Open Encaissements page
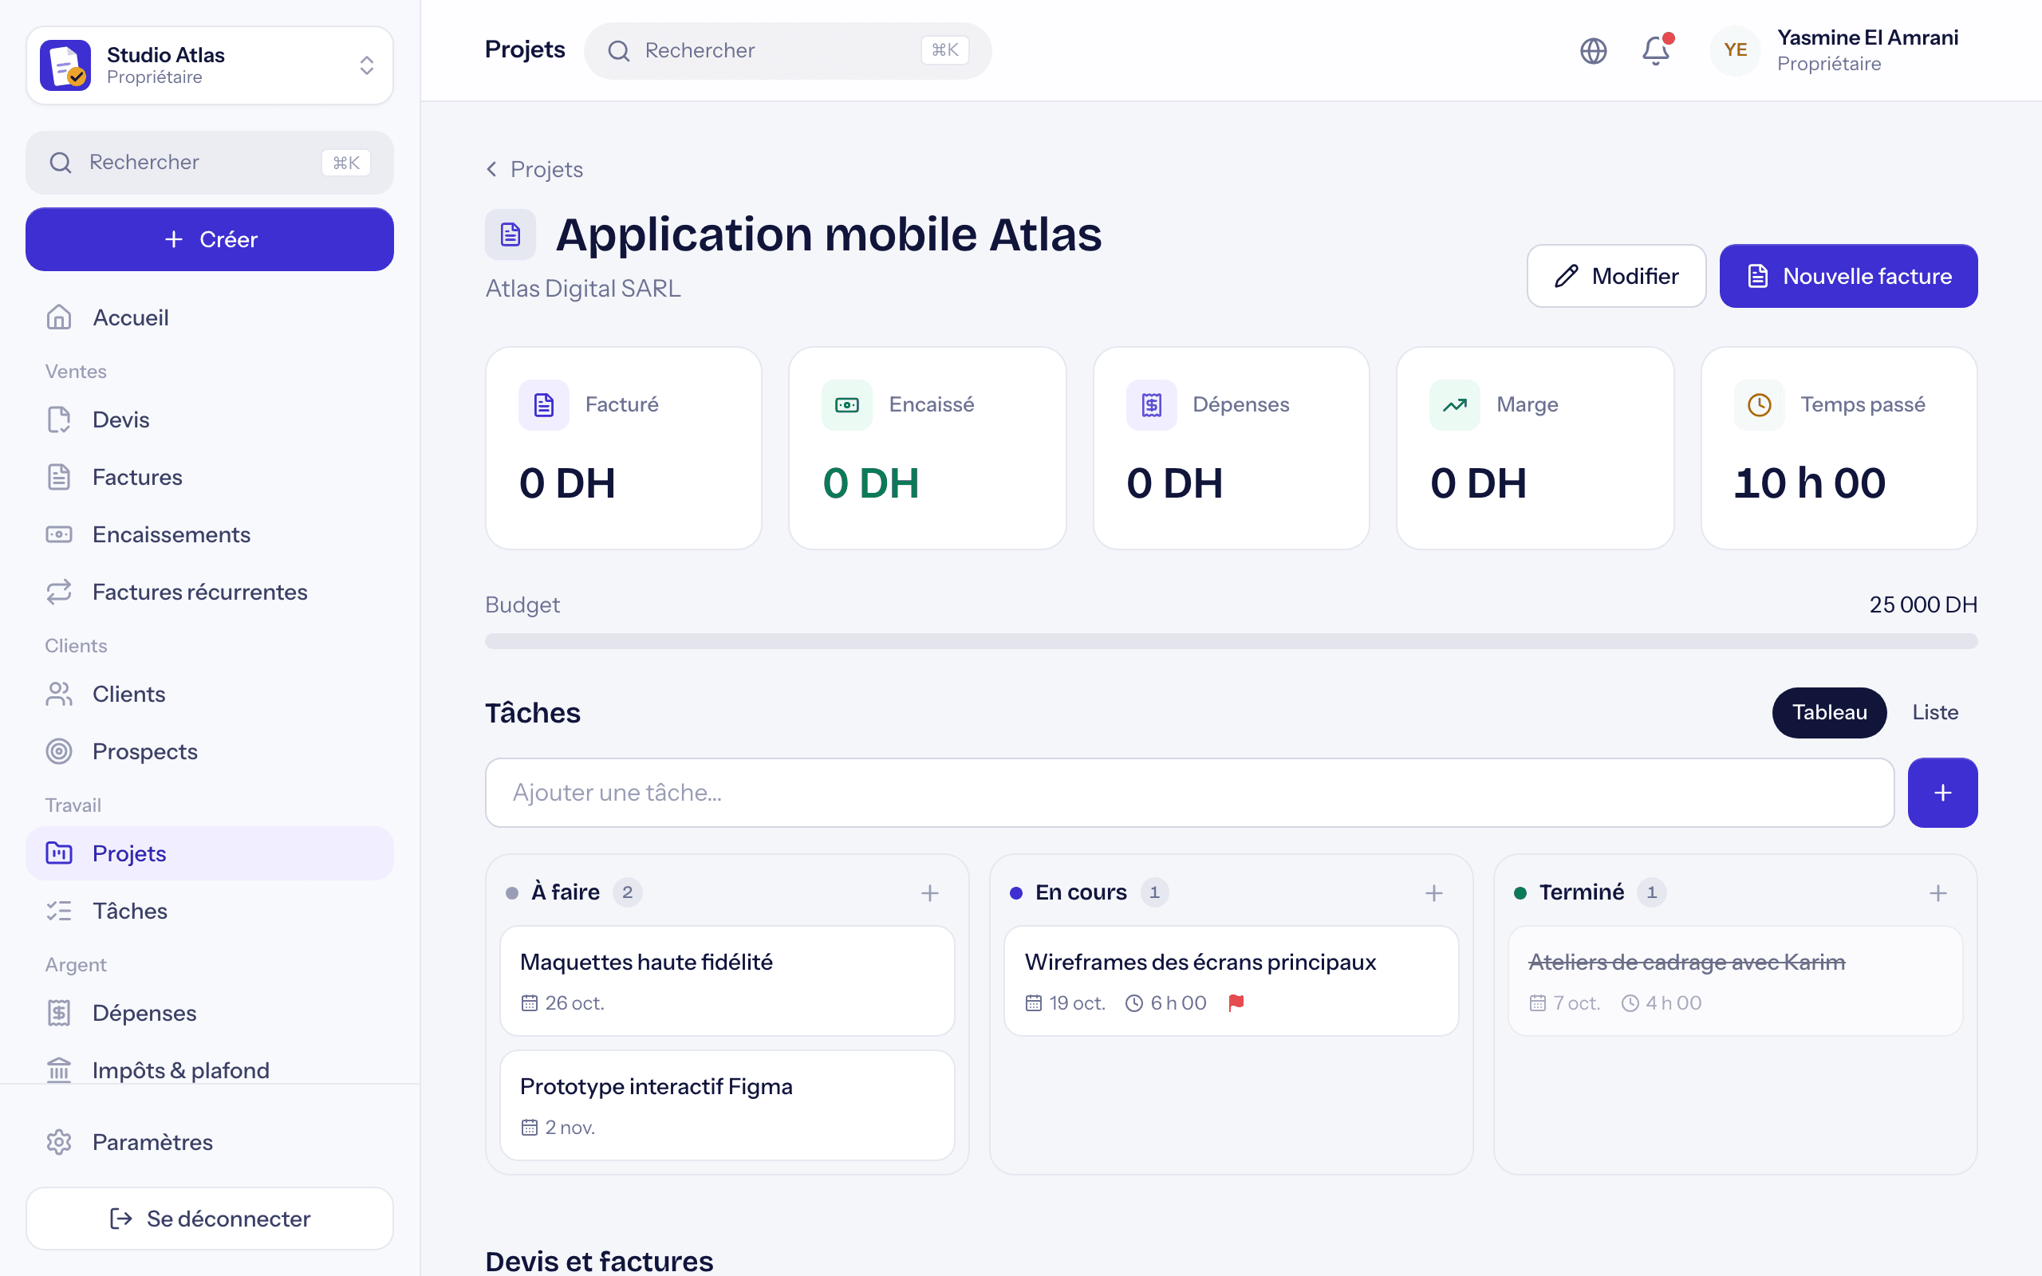The width and height of the screenshot is (2042, 1276). tap(209, 534)
